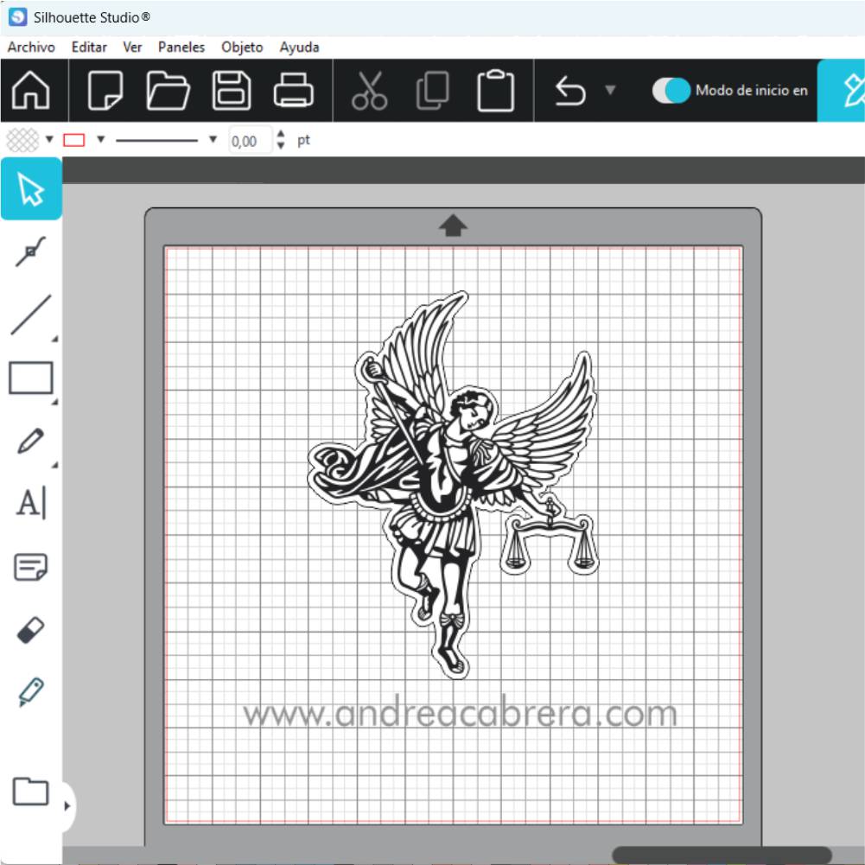Open the sticky note tool
Viewport: 865px width, 865px height.
31,567
